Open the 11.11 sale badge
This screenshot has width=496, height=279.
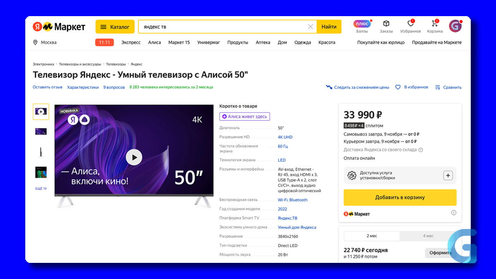pyautogui.click(x=104, y=43)
